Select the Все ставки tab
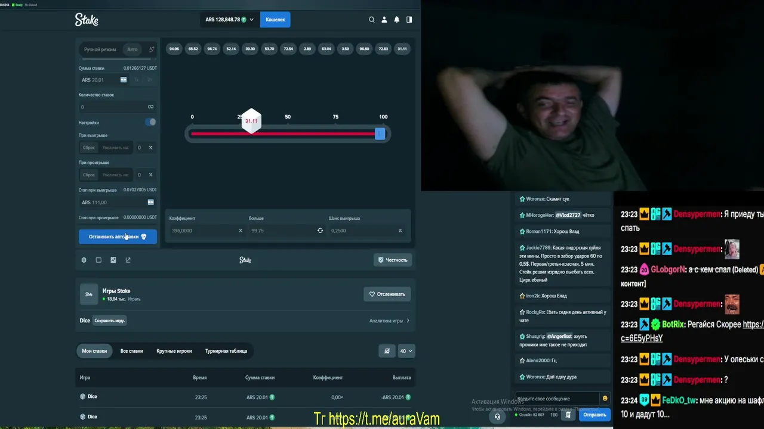This screenshot has height=429, width=764. point(131,351)
